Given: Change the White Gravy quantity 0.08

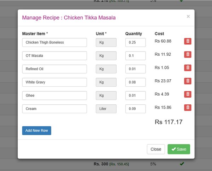Looking at the screenshot, I should [135, 83].
